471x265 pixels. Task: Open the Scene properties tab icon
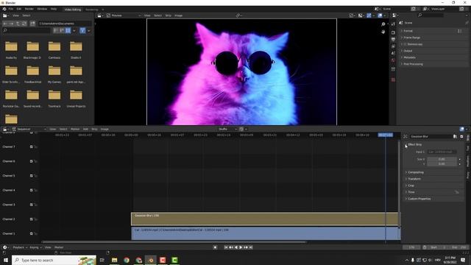tap(393, 53)
